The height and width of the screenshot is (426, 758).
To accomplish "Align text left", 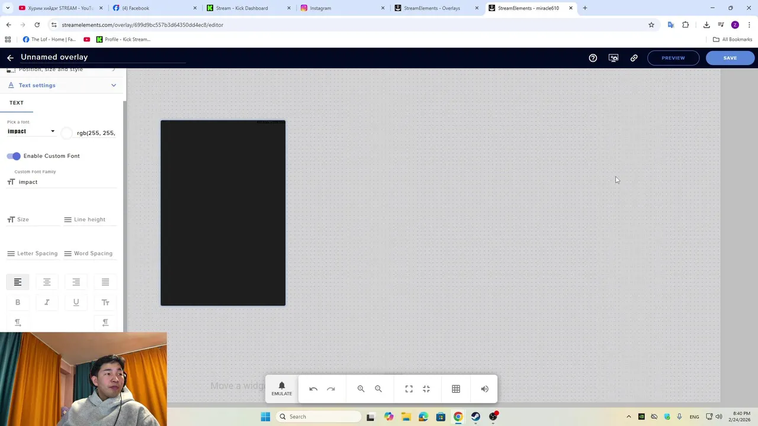I will (18, 282).
